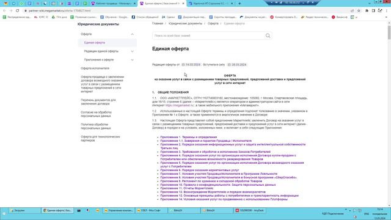This screenshot has width=391, height=220.
Task: Open a new browser tab with plus icon
Action: (239, 4)
